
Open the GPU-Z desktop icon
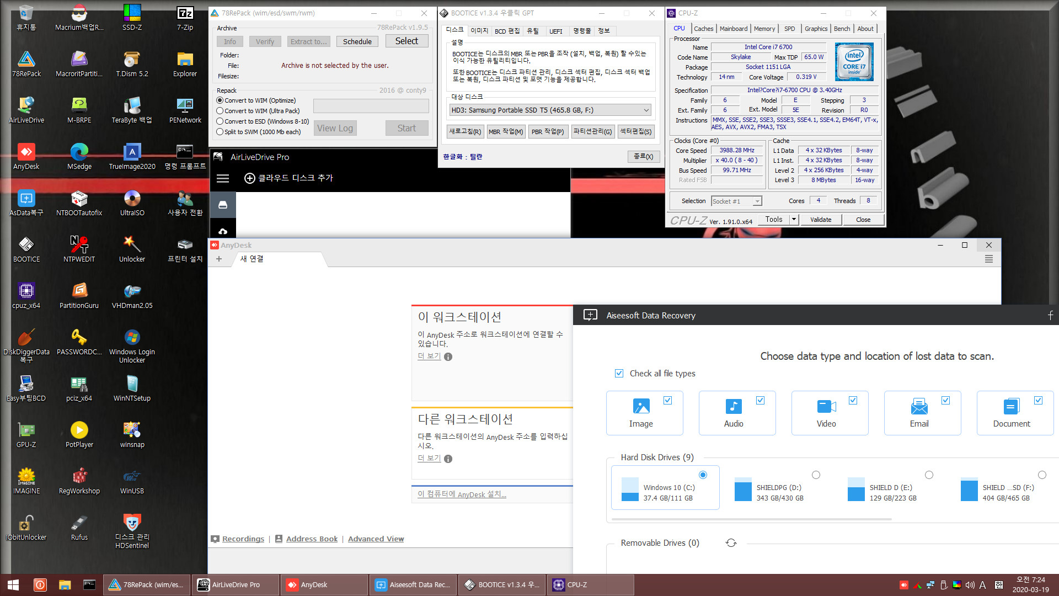(26, 434)
